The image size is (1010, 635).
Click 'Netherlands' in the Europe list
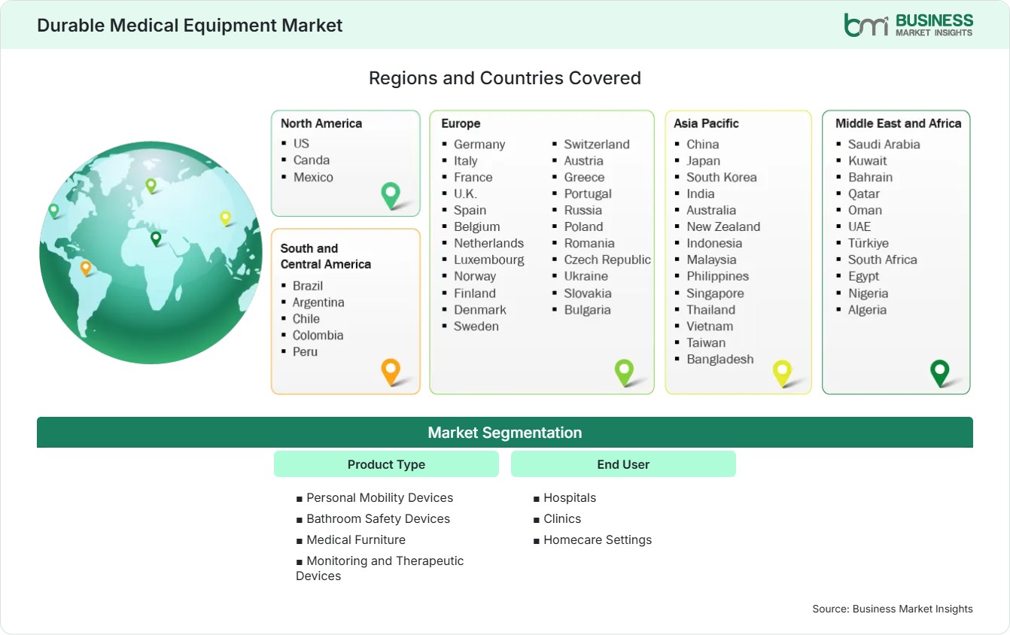pos(488,244)
